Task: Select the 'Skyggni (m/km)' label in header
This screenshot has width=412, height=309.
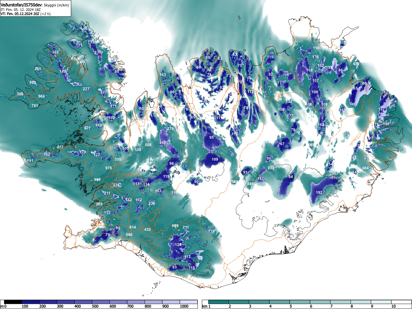Action: point(56,5)
